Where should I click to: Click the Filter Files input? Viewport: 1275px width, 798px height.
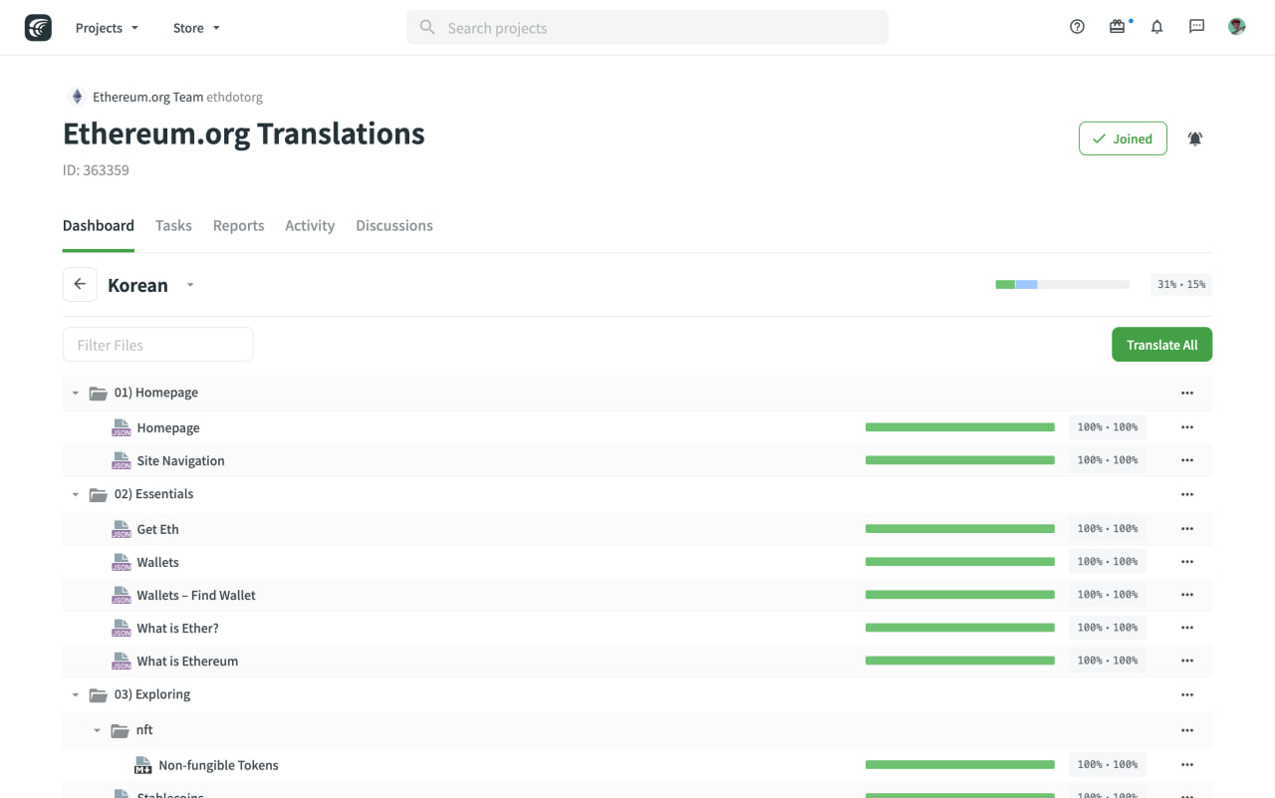click(157, 345)
